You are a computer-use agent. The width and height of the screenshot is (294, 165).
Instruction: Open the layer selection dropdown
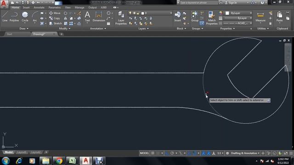150,13
